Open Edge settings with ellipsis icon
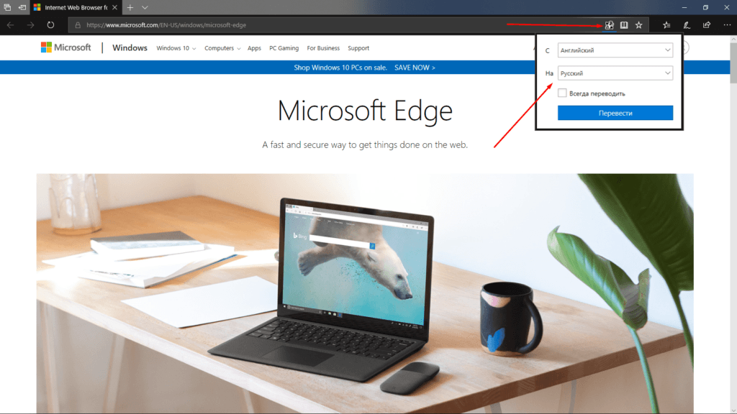Viewport: 737px width, 414px height. [x=728, y=24]
